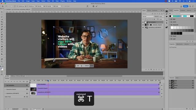Select the Crop tool
This screenshot has width=196, height=110.
point(2,22)
